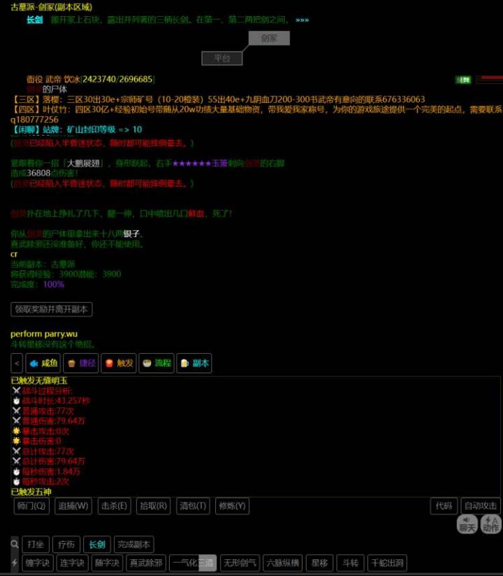Click the 聊天 chat round icon
The width and height of the screenshot is (503, 576).
pos(467,524)
